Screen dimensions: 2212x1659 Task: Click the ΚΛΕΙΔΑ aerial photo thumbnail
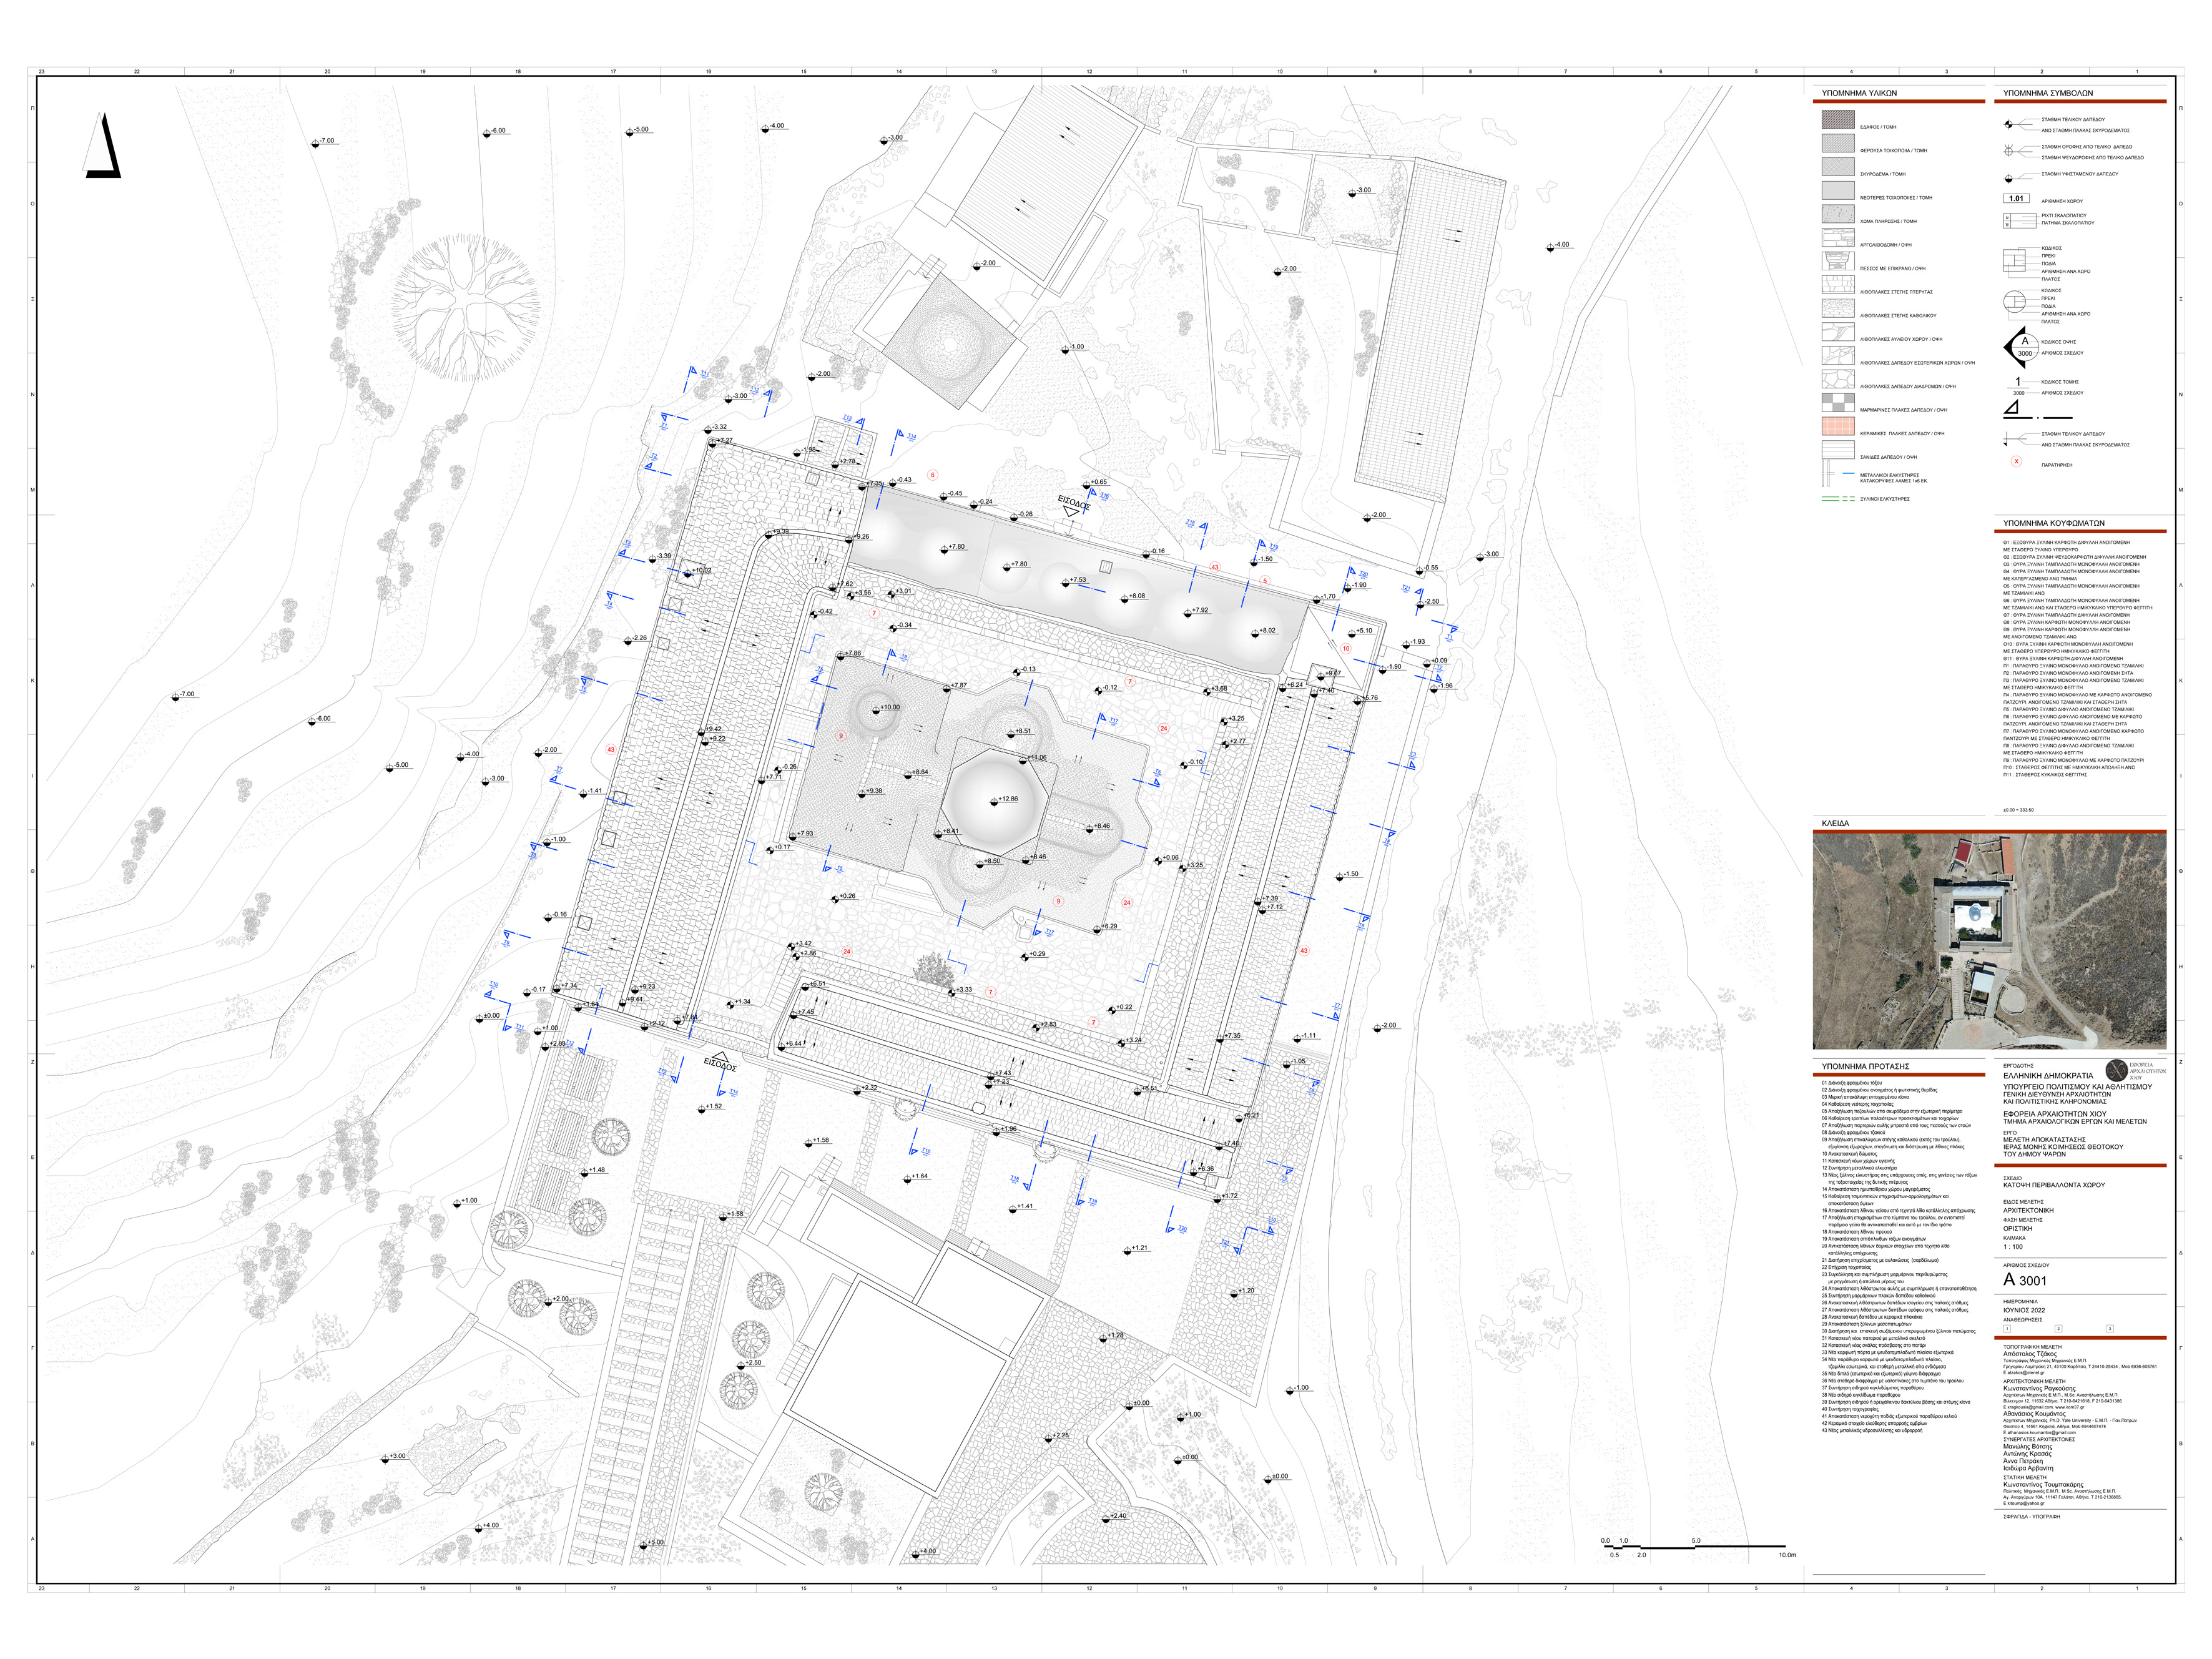tap(1989, 941)
